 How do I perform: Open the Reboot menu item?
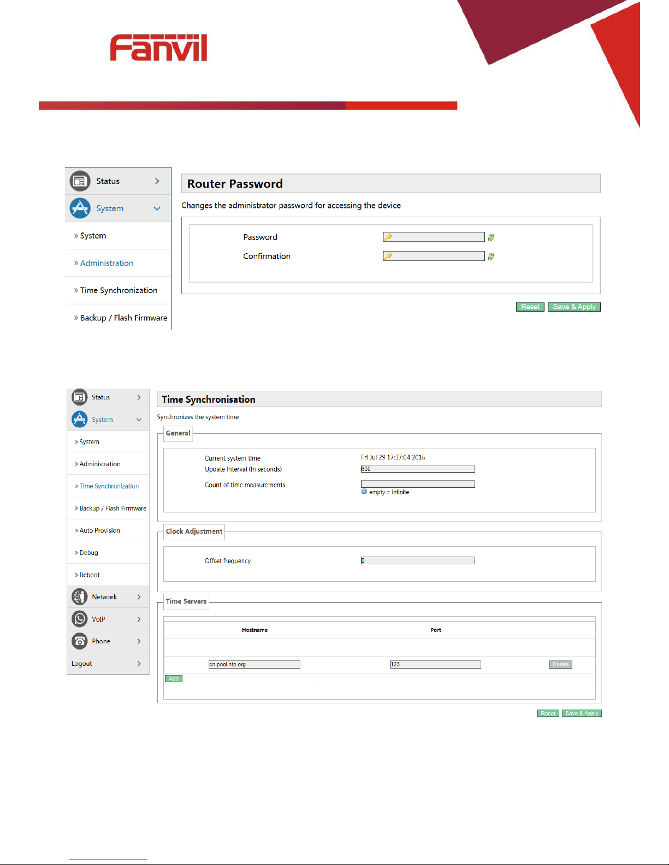tap(87, 575)
